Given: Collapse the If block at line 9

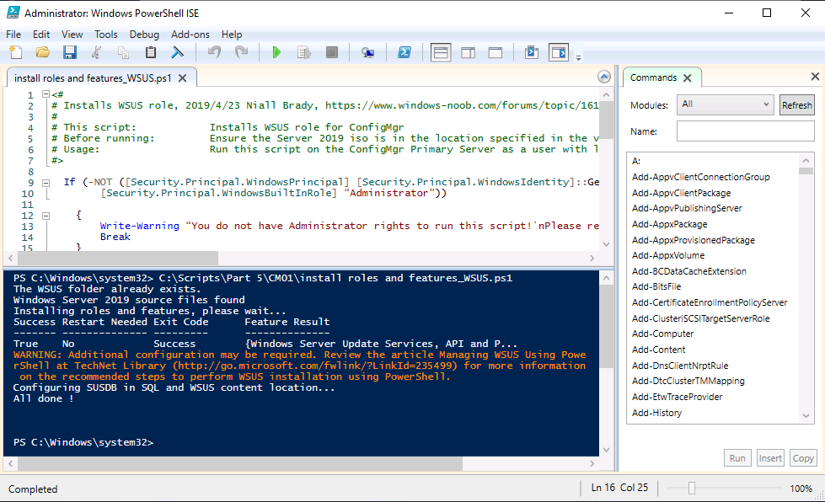Looking at the screenshot, I should (x=46, y=183).
